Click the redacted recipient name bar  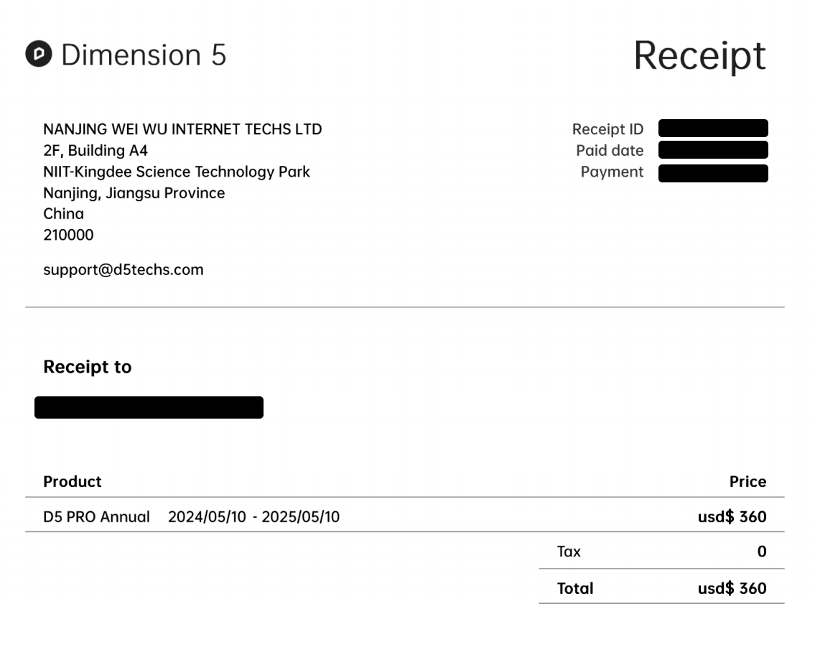pos(149,407)
